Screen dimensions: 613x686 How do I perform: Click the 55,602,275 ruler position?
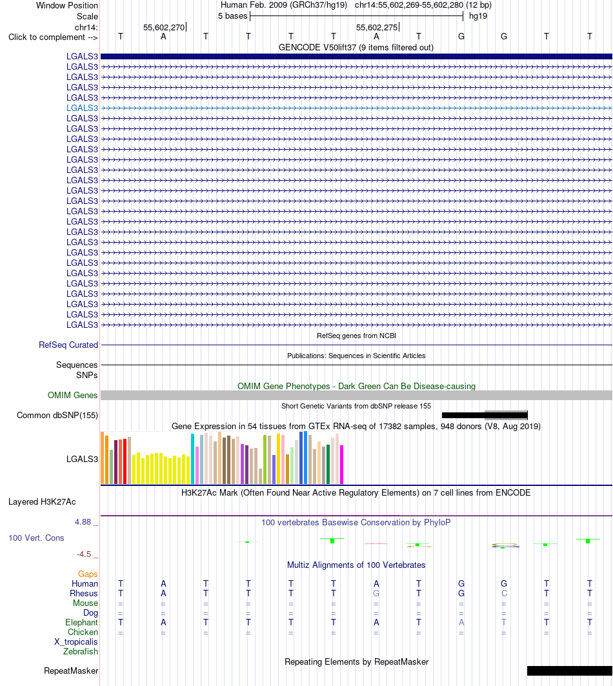[377, 27]
